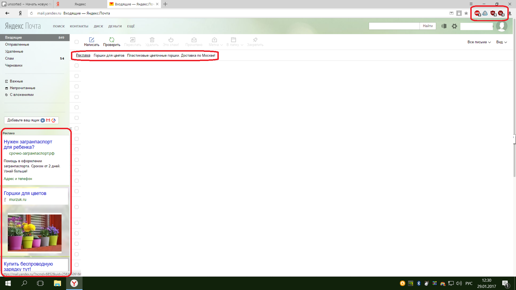
Task: Tick the select-all checkbox in the toolbar
Action: [76, 42]
